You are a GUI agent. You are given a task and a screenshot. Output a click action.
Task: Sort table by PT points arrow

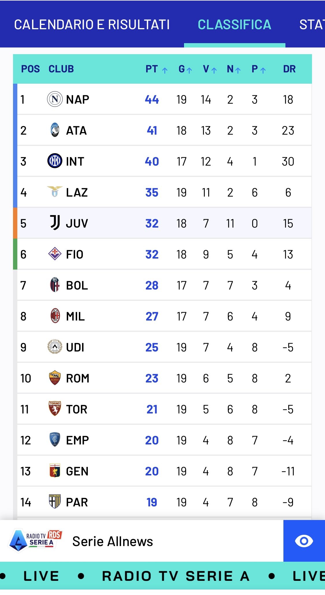165,70
